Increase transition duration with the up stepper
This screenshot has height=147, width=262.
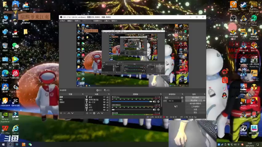[182, 100]
